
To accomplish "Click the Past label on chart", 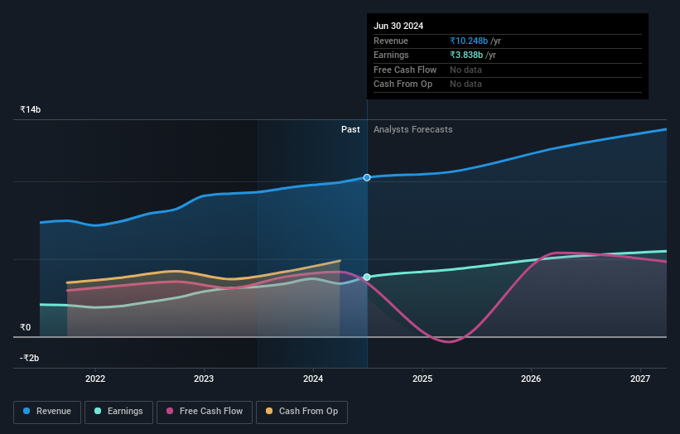I will click(x=350, y=129).
